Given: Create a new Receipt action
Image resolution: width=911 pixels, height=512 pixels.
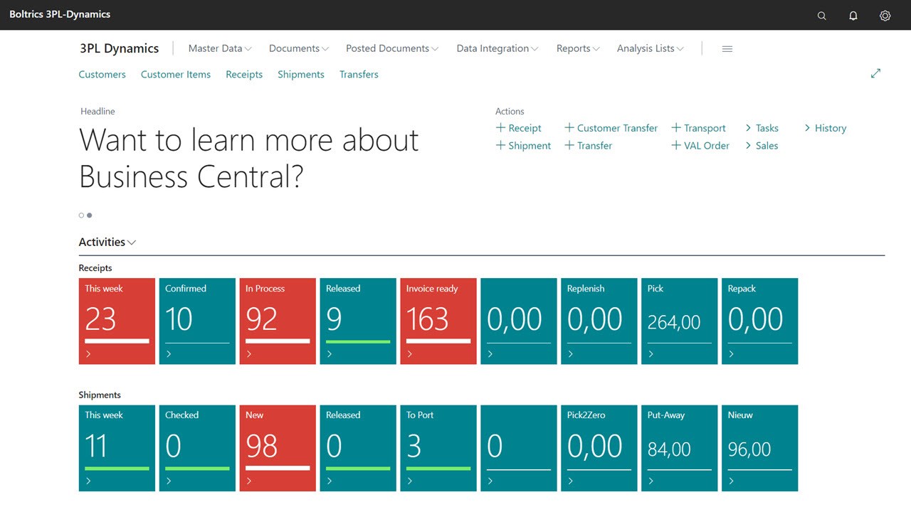Looking at the screenshot, I should point(518,128).
